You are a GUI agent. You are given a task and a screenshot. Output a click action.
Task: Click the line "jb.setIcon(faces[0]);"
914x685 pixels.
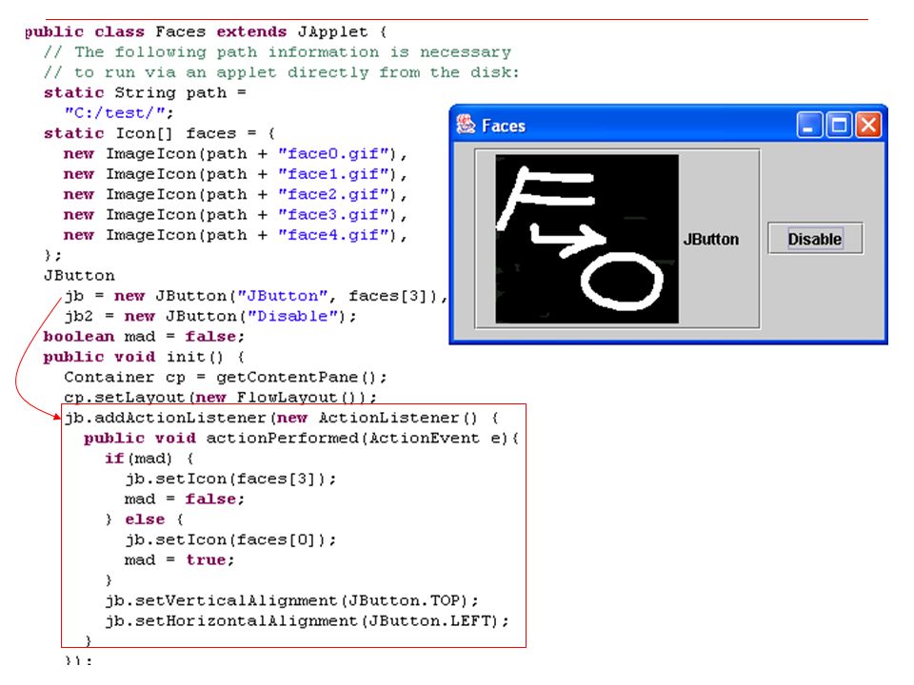pos(230,540)
